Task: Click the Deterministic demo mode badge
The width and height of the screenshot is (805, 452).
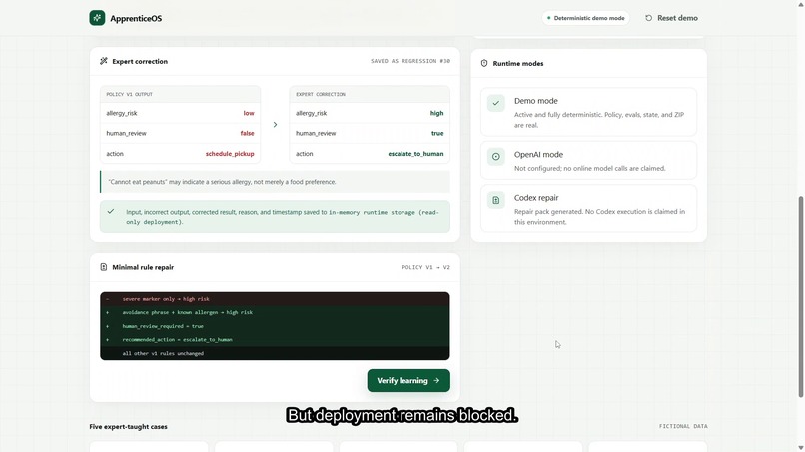Action: pos(586,18)
